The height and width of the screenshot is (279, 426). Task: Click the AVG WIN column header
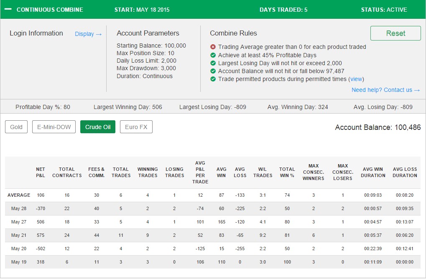pyautogui.click(x=222, y=172)
